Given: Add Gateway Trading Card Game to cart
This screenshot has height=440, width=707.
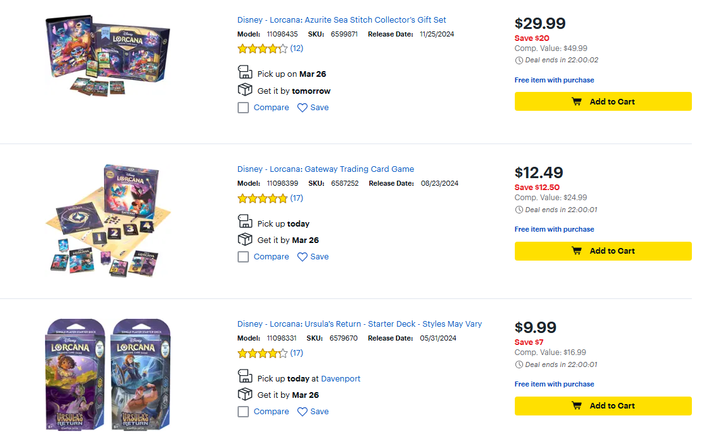Looking at the screenshot, I should coord(603,251).
